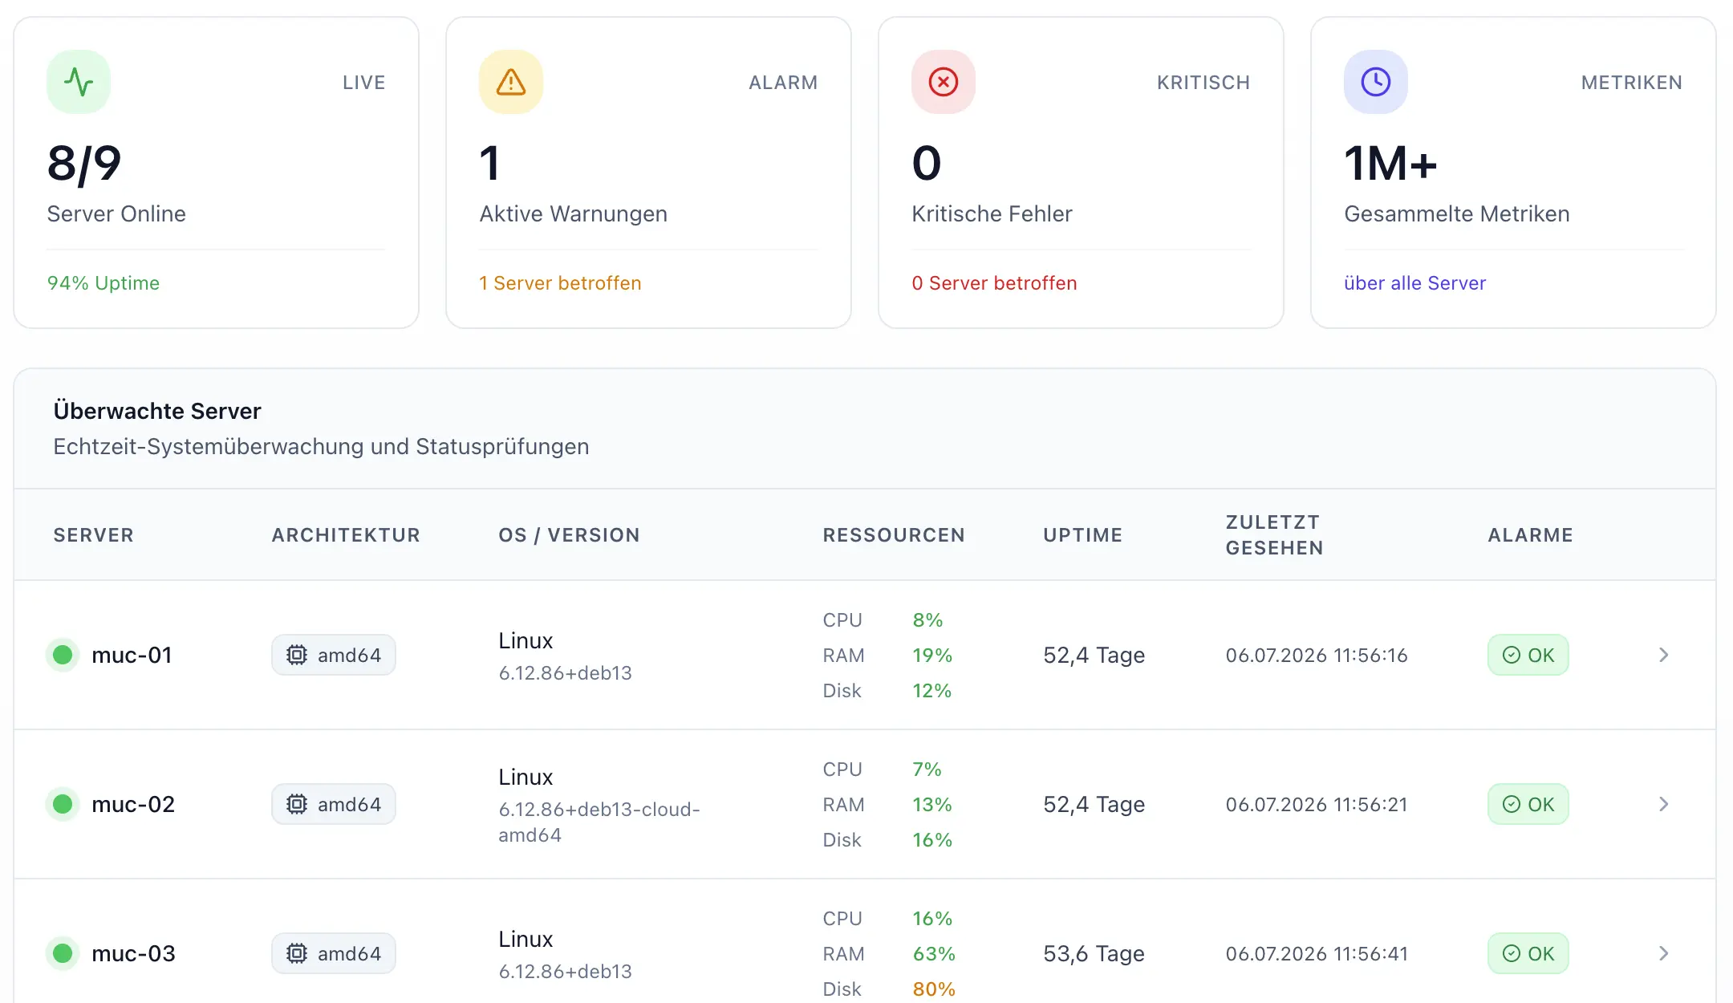Viewport: 1733px width, 1003px height.
Task: Click the green activity pulse icon
Action: 79,82
